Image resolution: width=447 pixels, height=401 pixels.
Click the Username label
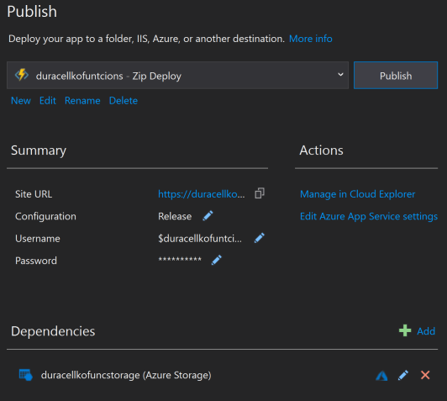38,239
